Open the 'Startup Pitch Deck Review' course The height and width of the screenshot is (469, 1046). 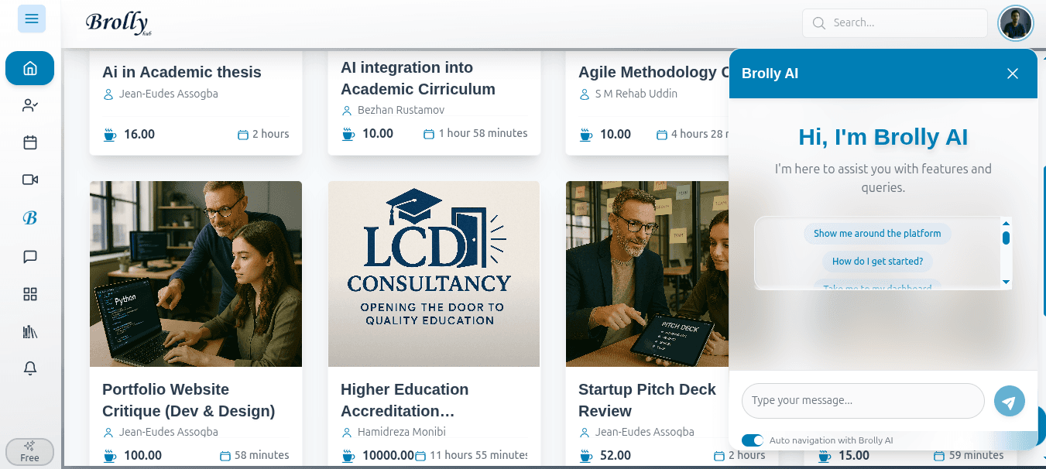tap(646, 400)
